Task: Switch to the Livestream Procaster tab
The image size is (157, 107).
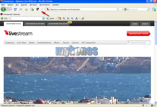Action: click(58, 24)
